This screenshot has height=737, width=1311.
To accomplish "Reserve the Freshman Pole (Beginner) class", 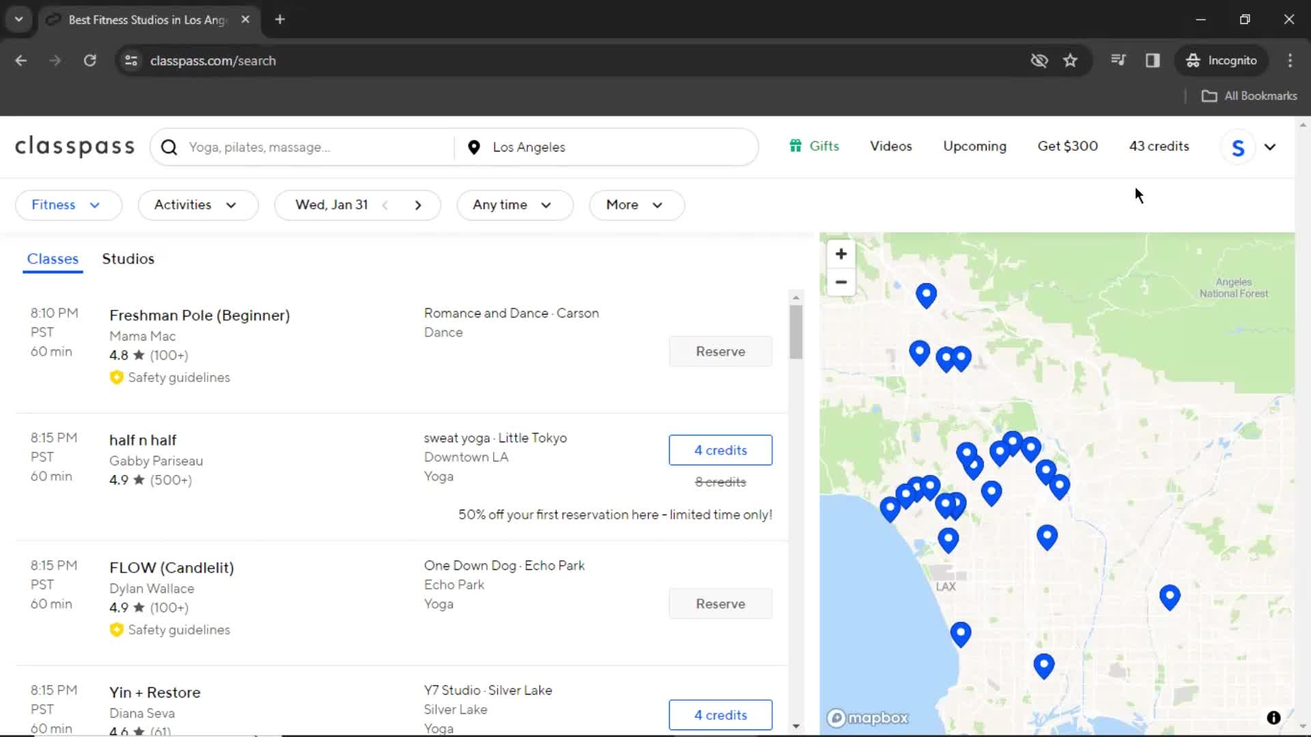I will (x=720, y=351).
